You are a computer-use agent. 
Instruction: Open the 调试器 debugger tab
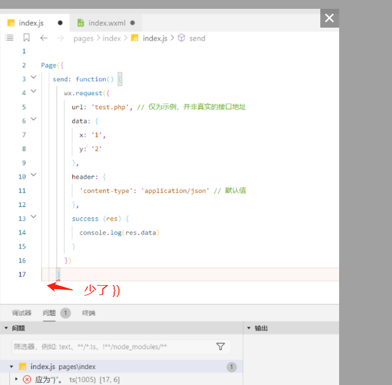tap(22, 313)
